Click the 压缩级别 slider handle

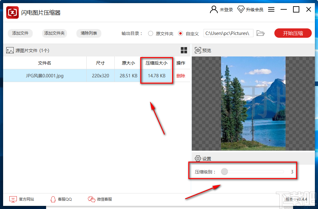pyautogui.click(x=224, y=172)
